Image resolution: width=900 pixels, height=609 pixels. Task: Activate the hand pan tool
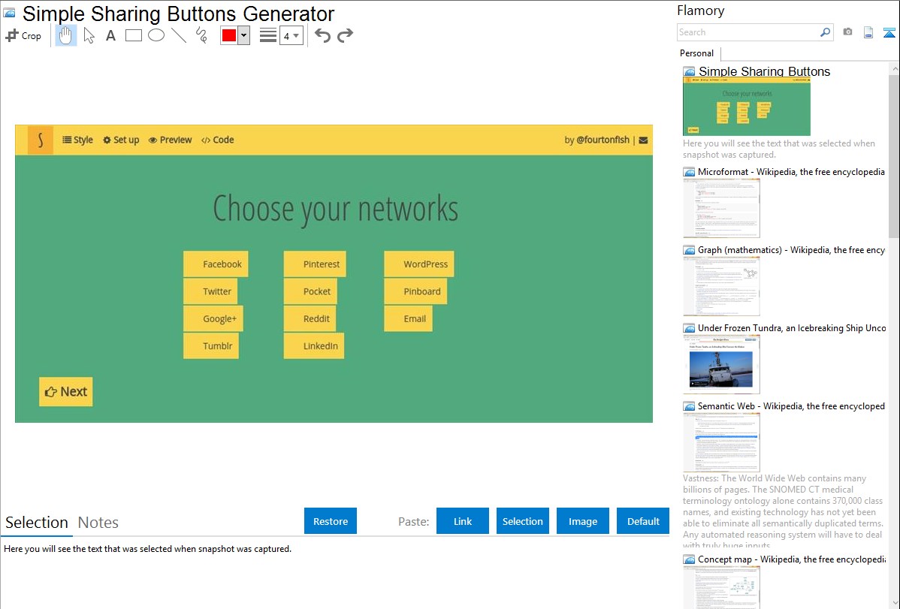pyautogui.click(x=65, y=35)
